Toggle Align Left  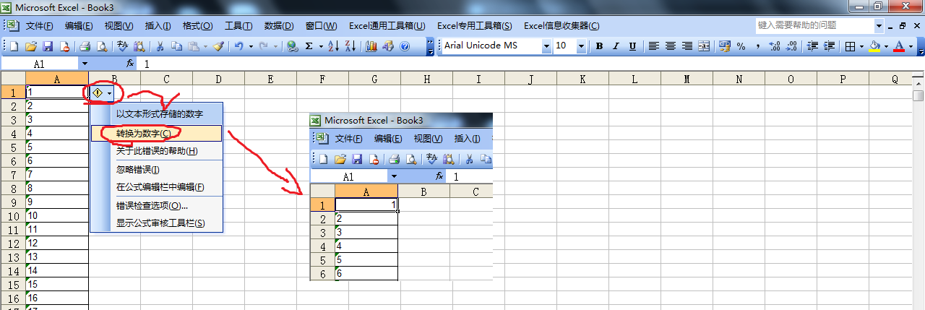(x=653, y=46)
